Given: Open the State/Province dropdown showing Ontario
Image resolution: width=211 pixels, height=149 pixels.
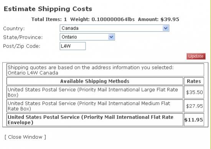Looking at the screenshot, I should 87,37.
